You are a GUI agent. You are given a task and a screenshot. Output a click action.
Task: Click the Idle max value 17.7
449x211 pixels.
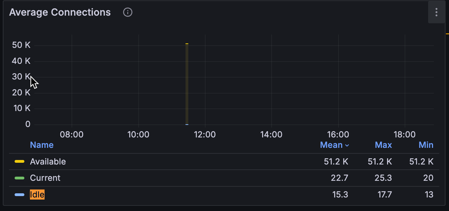(385, 195)
